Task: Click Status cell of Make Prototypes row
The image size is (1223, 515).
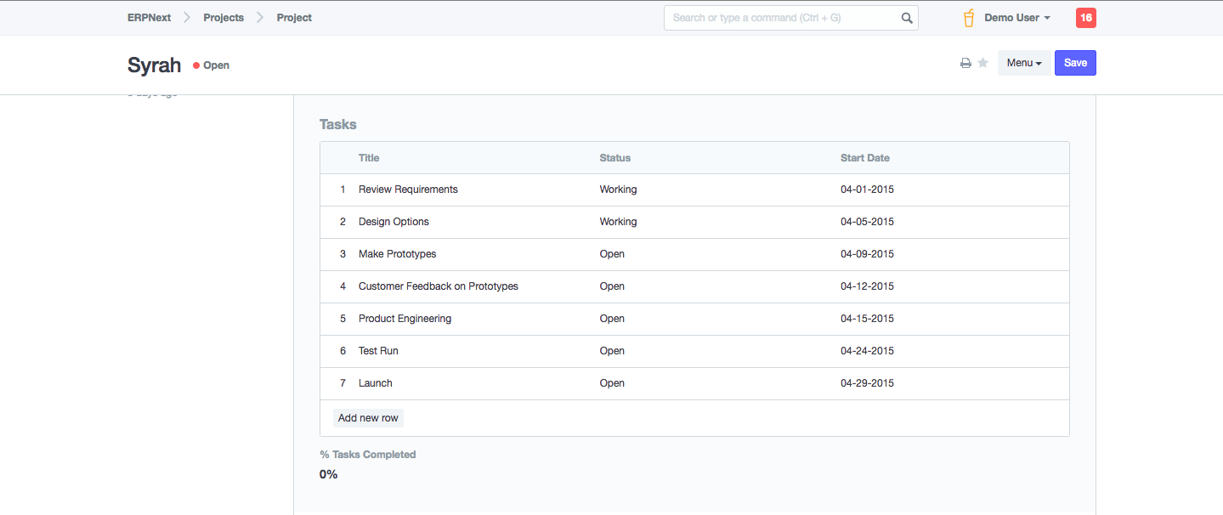Action: click(612, 254)
